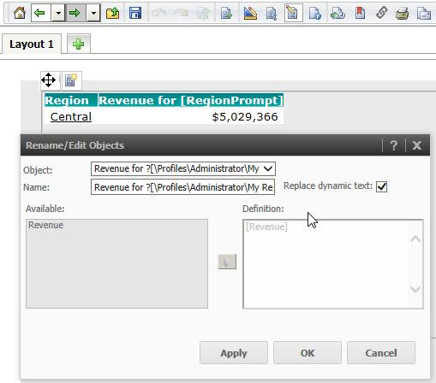Click the green Forward arrow
The image size is (436, 383).
(x=75, y=13)
